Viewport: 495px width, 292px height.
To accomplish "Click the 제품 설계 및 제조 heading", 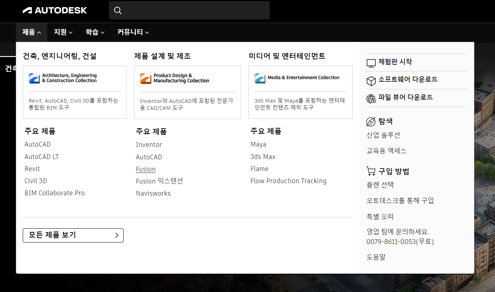I will 162,56.
